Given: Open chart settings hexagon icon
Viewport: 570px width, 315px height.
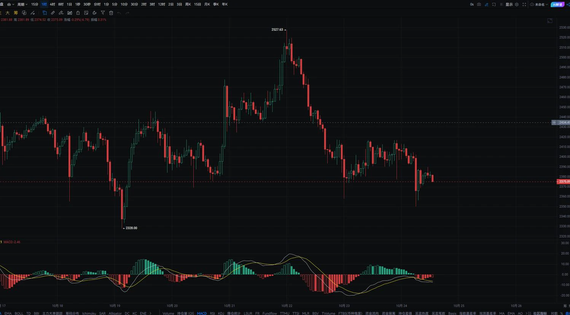Looking at the screenshot, I should point(516,5).
